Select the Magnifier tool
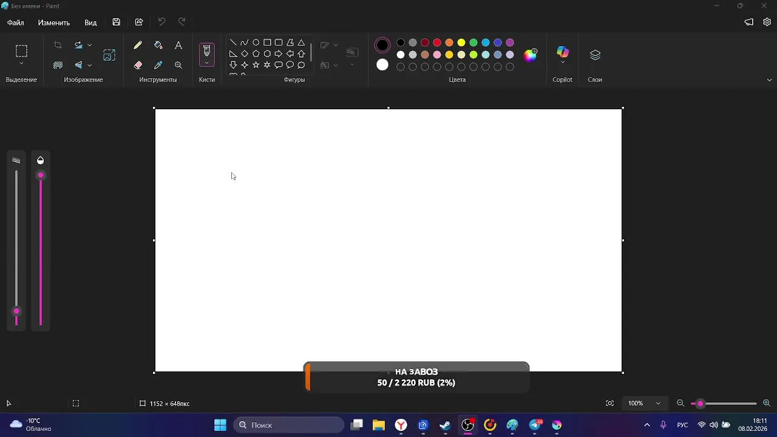Image resolution: width=777 pixels, height=437 pixels. [178, 65]
